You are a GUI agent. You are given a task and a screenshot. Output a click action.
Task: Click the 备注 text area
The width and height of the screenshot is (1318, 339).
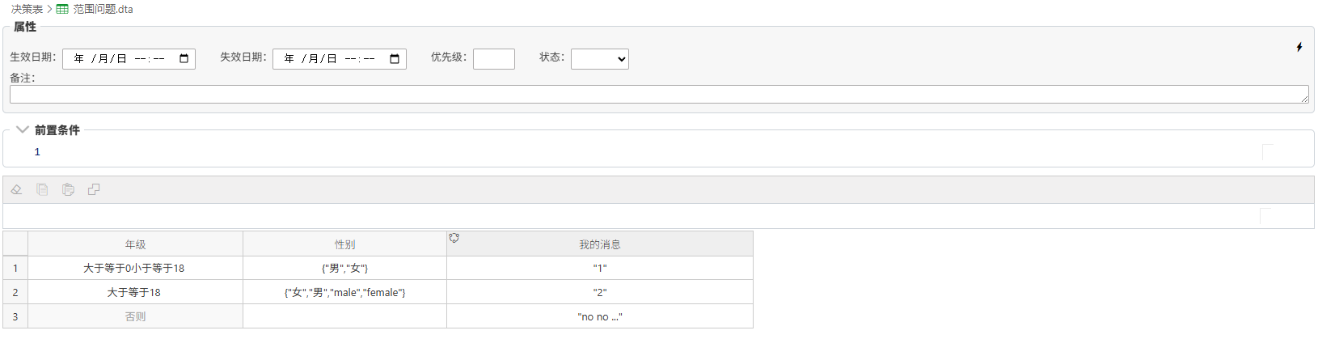pos(658,94)
